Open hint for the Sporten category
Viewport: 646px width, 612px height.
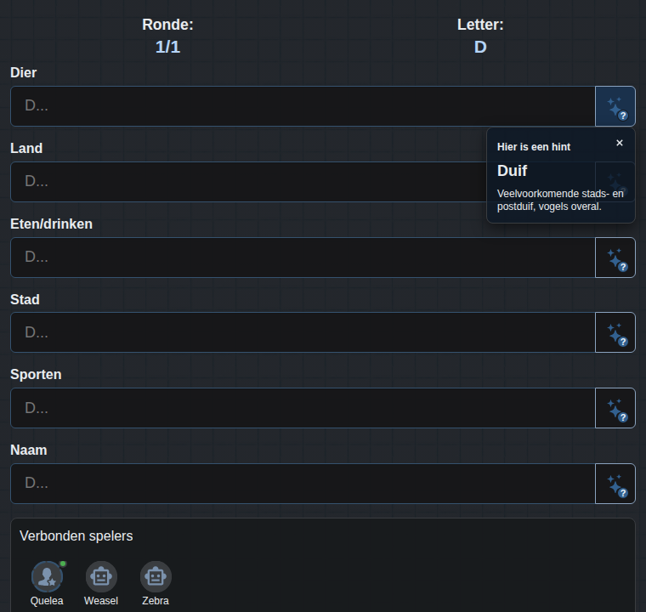pyautogui.click(x=615, y=408)
